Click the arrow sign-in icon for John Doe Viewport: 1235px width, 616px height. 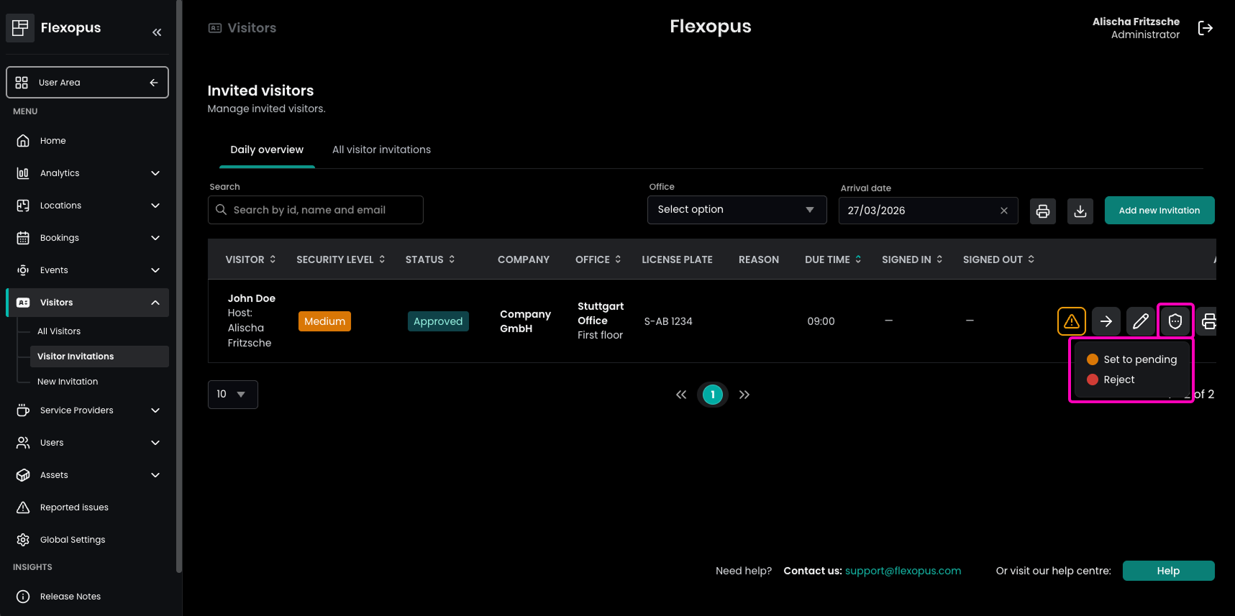coord(1106,321)
